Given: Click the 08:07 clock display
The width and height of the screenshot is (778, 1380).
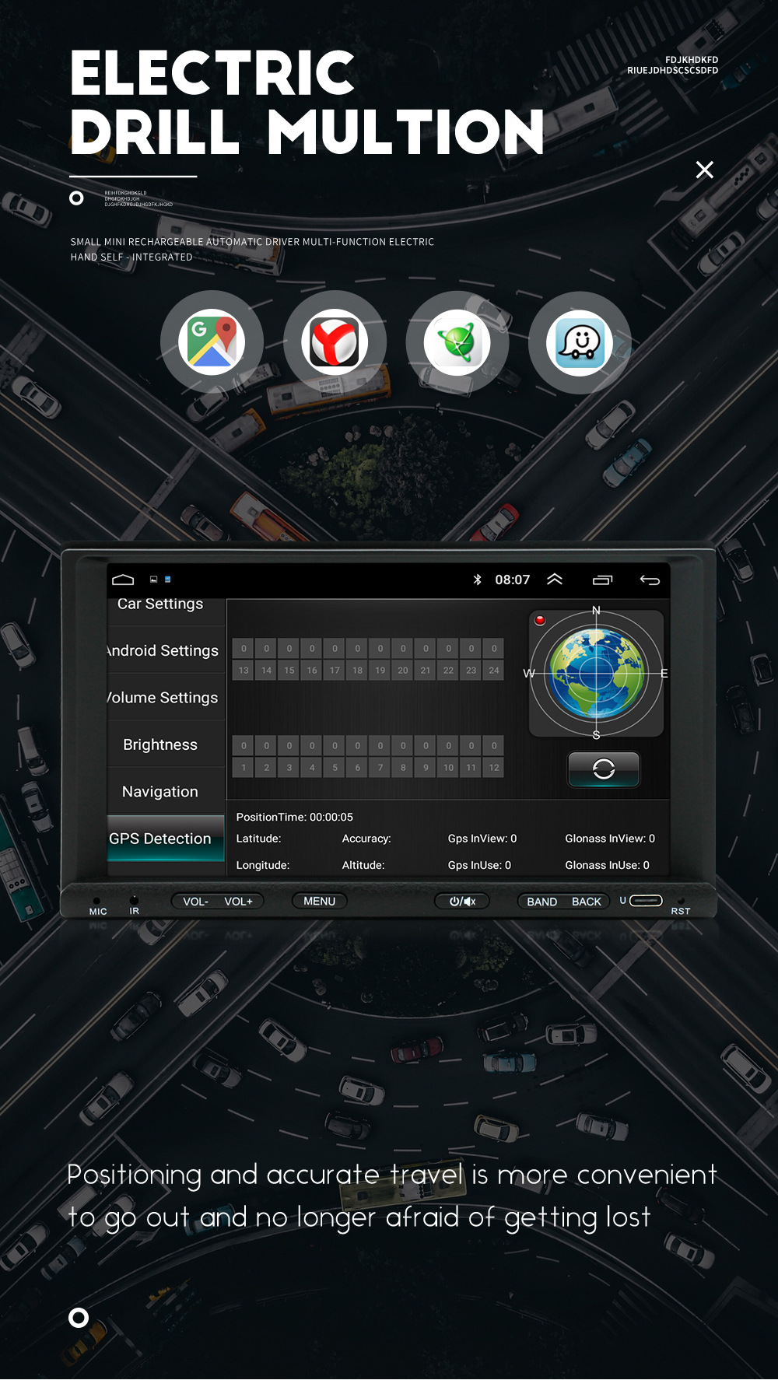Looking at the screenshot, I should (x=513, y=580).
